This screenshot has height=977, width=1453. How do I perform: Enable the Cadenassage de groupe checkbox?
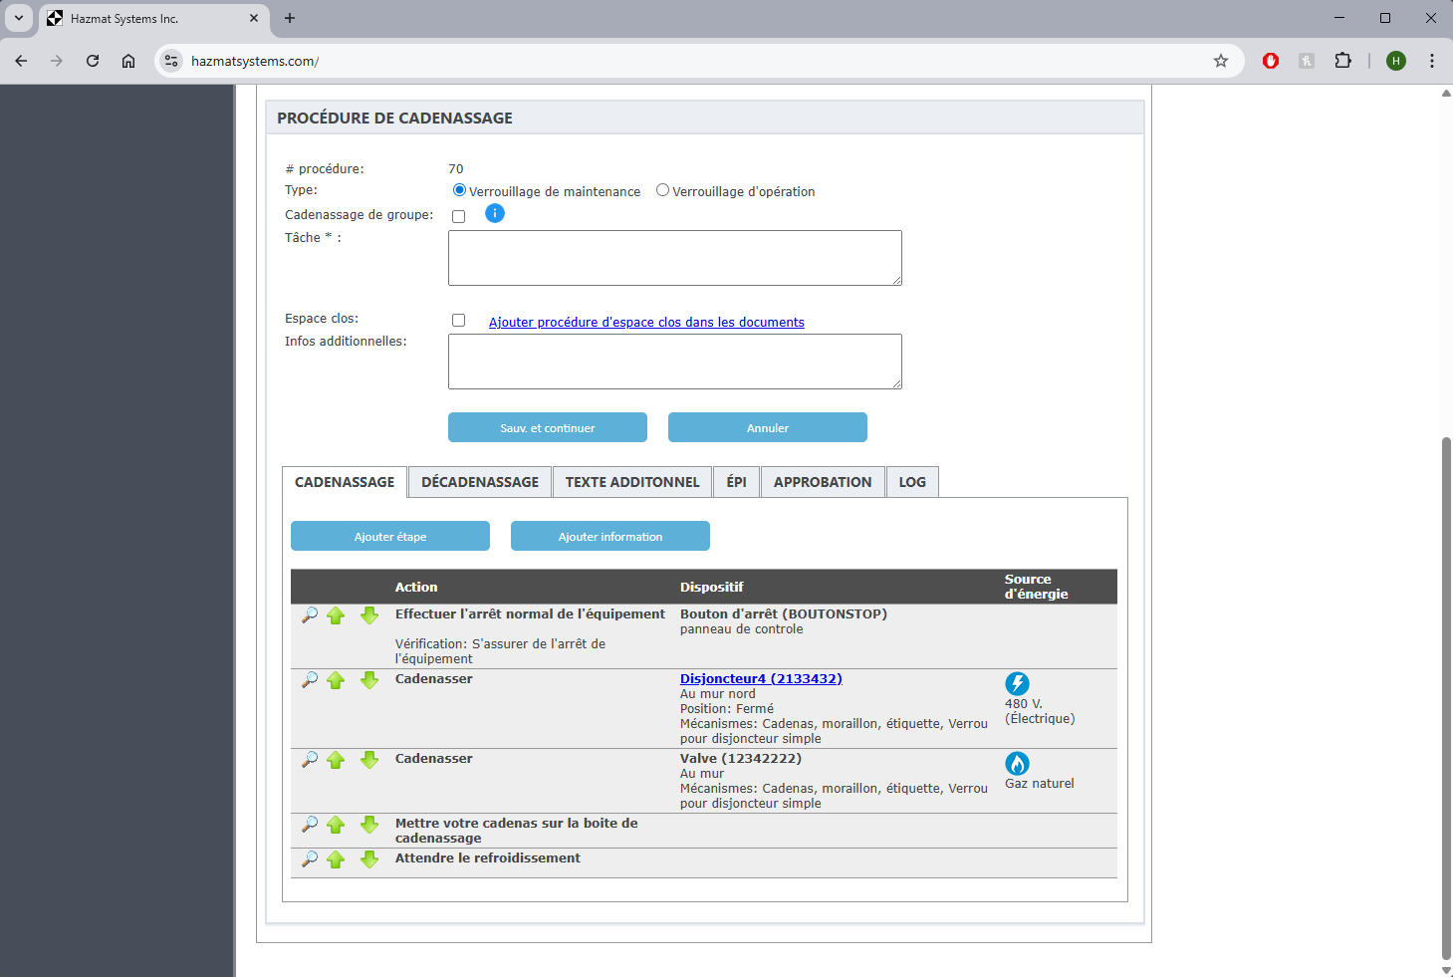click(x=459, y=216)
